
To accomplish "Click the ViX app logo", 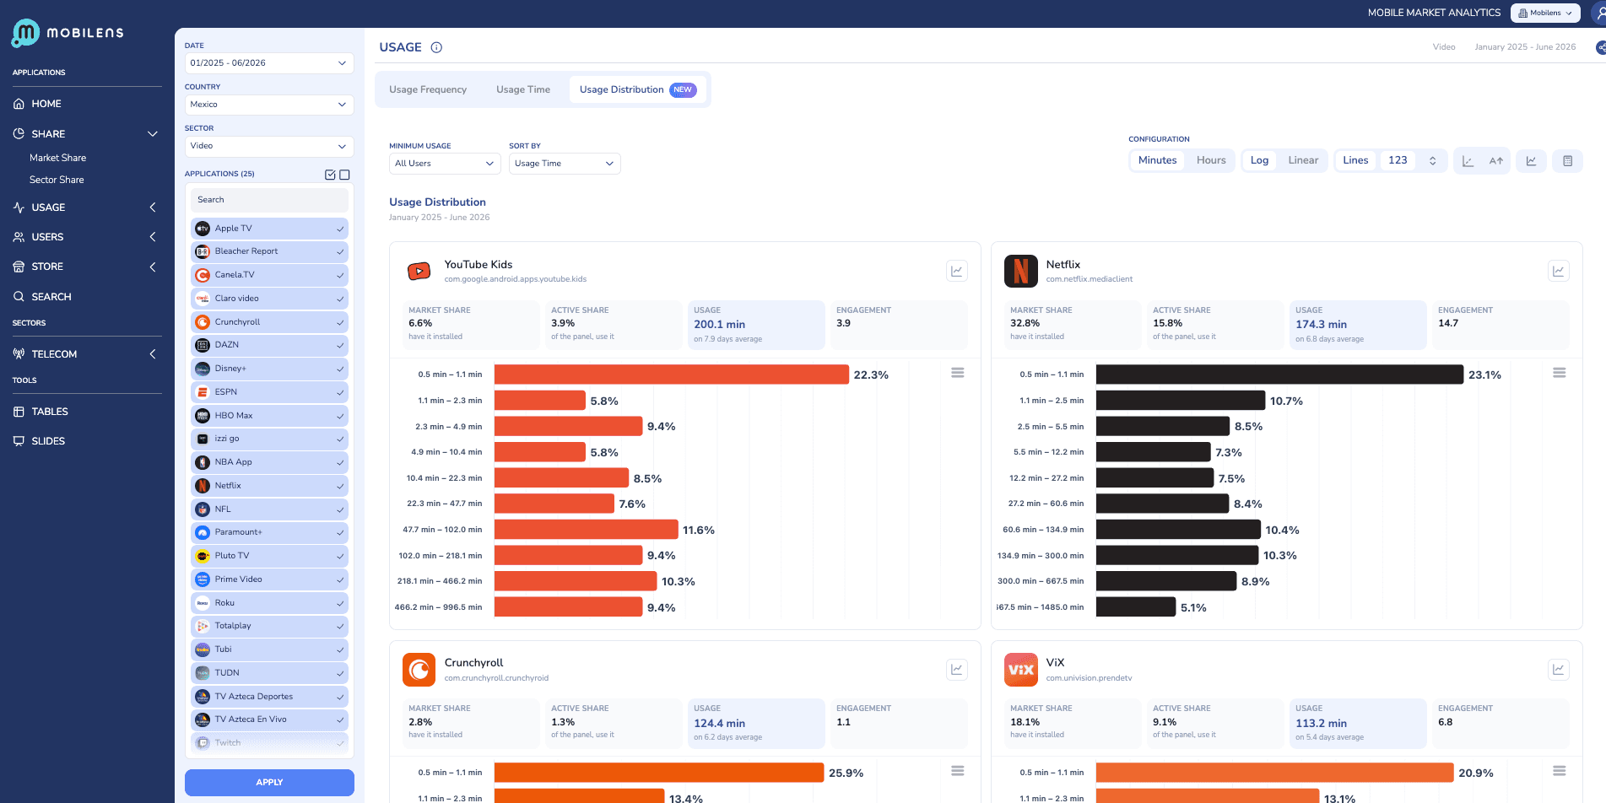I will 1020,670.
